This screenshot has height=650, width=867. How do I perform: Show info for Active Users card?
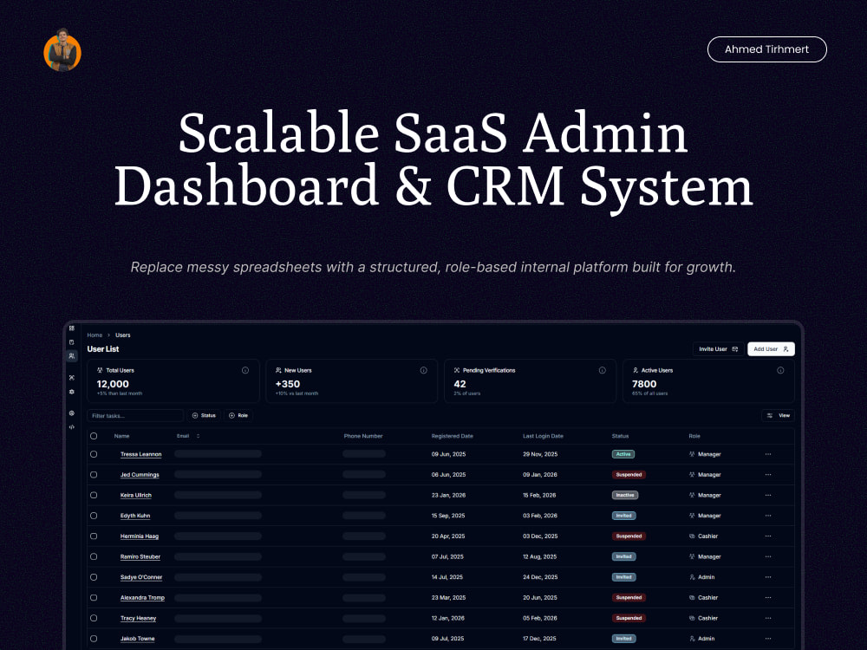pyautogui.click(x=780, y=370)
